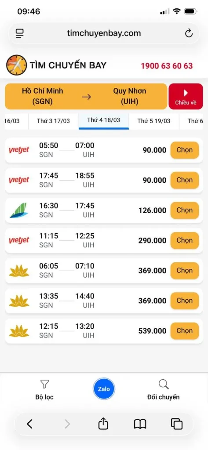Tap the Safari page reload icon

(x=189, y=33)
